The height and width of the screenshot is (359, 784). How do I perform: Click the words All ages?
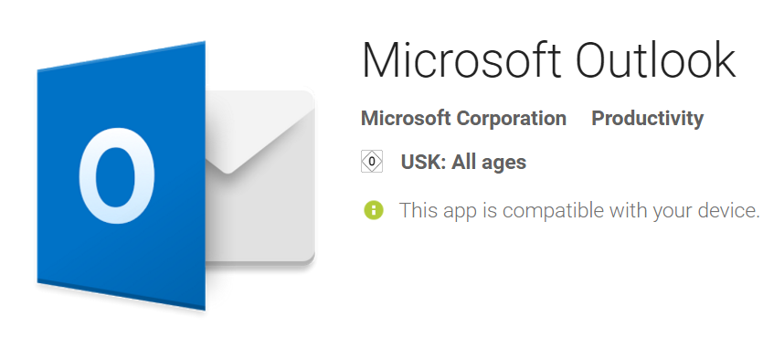pyautogui.click(x=489, y=162)
